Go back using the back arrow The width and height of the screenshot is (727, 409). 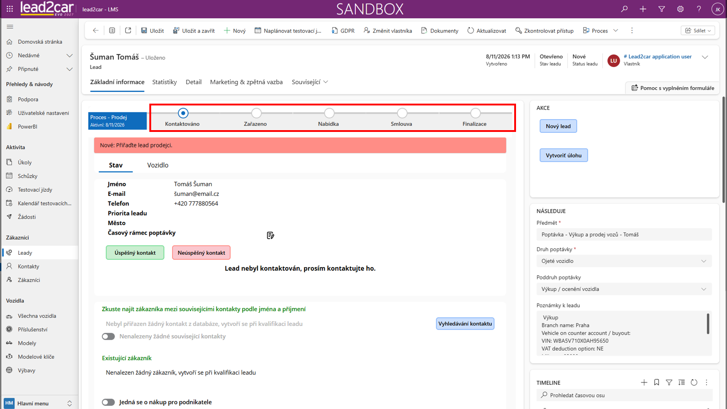[95, 31]
